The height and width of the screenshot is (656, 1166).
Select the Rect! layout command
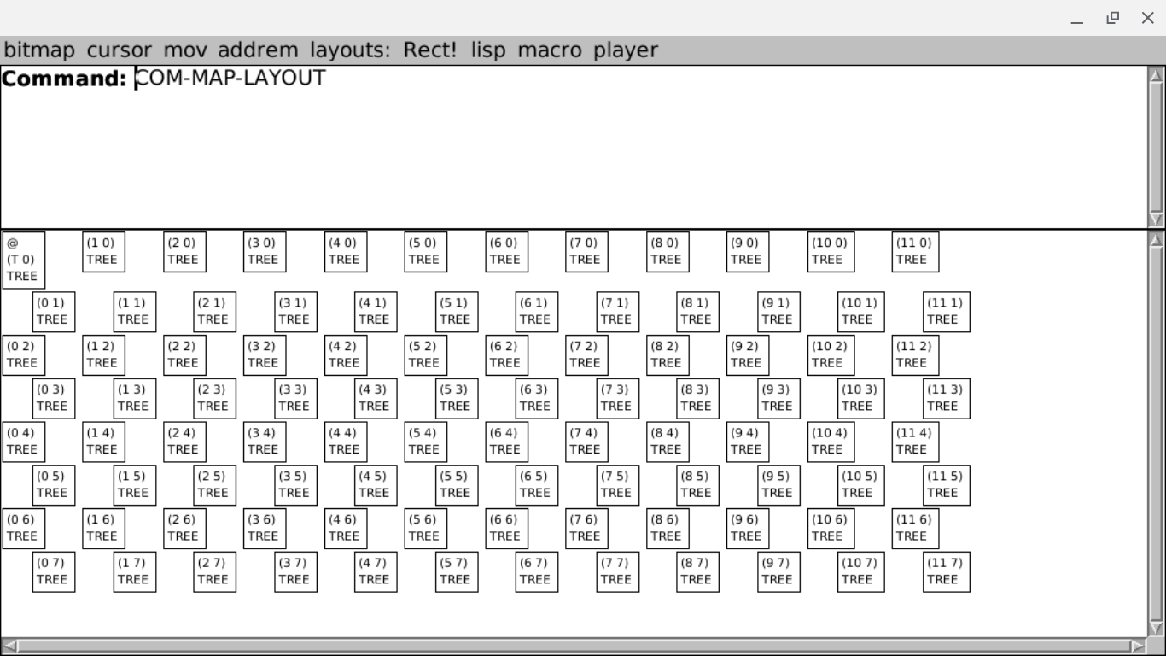point(430,50)
